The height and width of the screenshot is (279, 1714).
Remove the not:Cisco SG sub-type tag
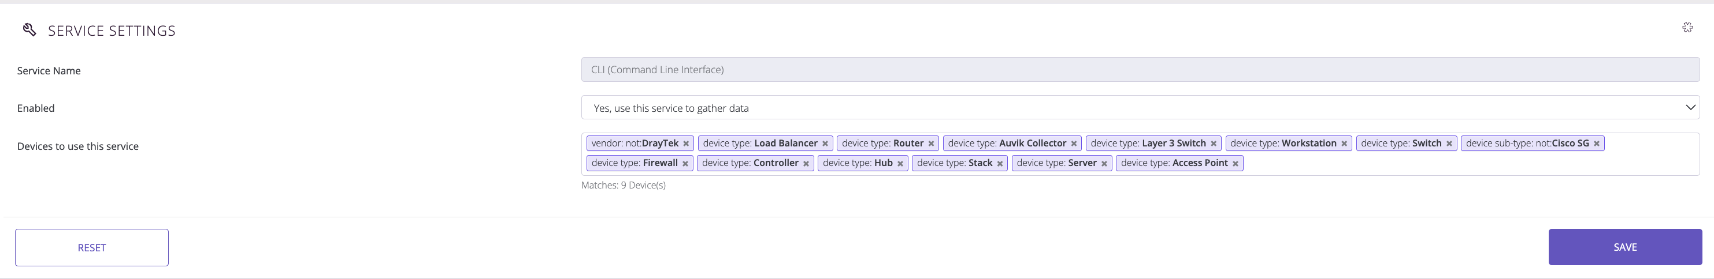tap(1596, 144)
